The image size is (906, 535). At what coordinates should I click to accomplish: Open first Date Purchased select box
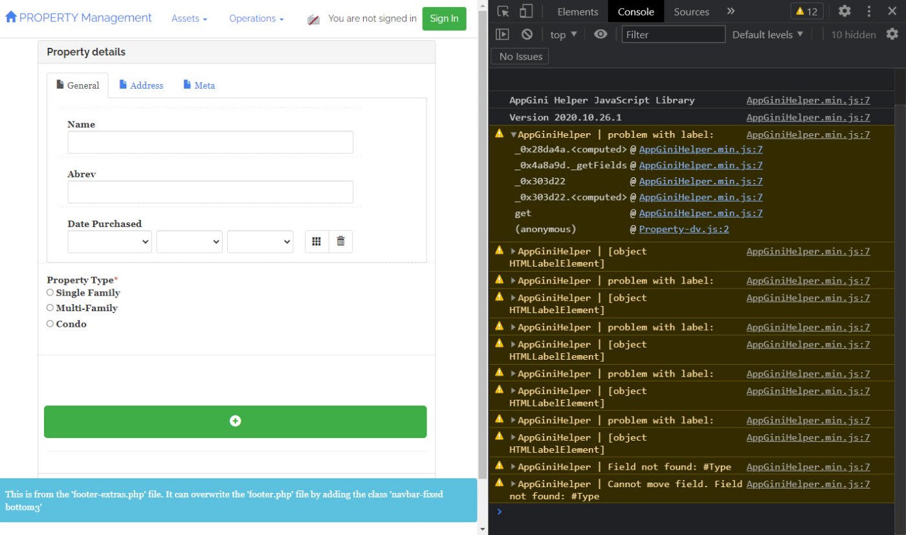click(x=109, y=241)
